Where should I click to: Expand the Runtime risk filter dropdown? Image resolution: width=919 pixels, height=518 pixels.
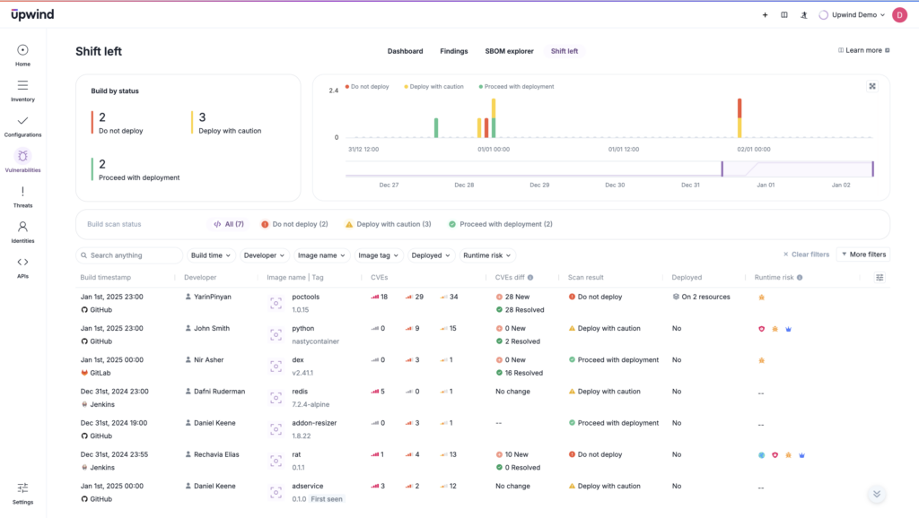pyautogui.click(x=487, y=255)
